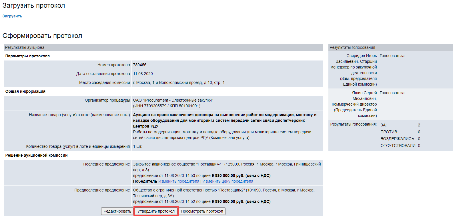457x220 pixels.
Task: Open "Изменить цену победителя" link
Action: (x=228, y=181)
